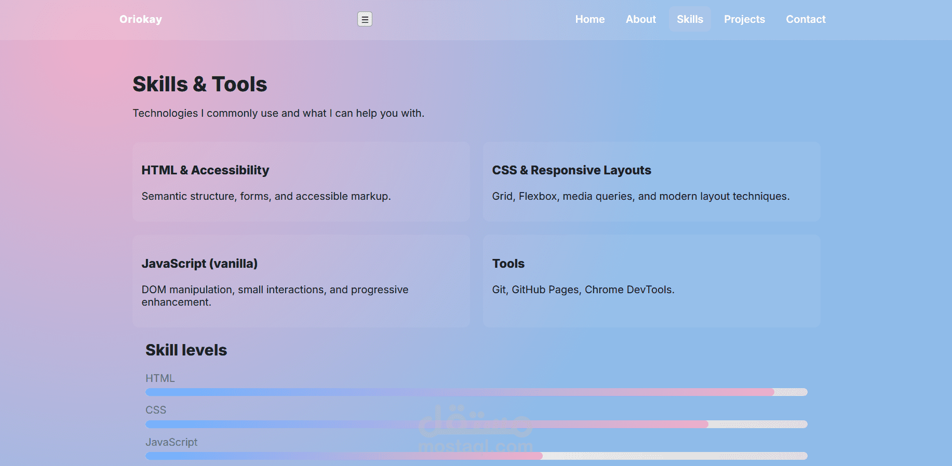
Task: Click the HTML label above the bar
Action: 160,378
